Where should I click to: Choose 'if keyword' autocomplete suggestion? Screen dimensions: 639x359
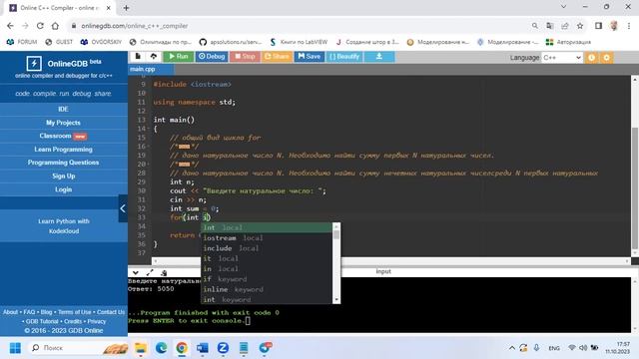tap(267, 279)
